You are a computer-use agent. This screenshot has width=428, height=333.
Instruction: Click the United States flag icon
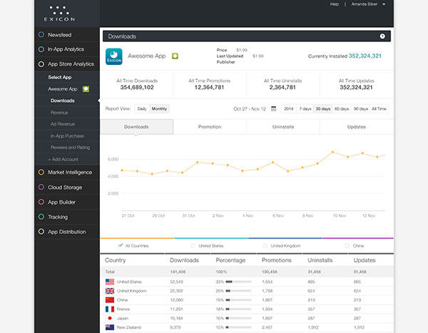(x=110, y=282)
